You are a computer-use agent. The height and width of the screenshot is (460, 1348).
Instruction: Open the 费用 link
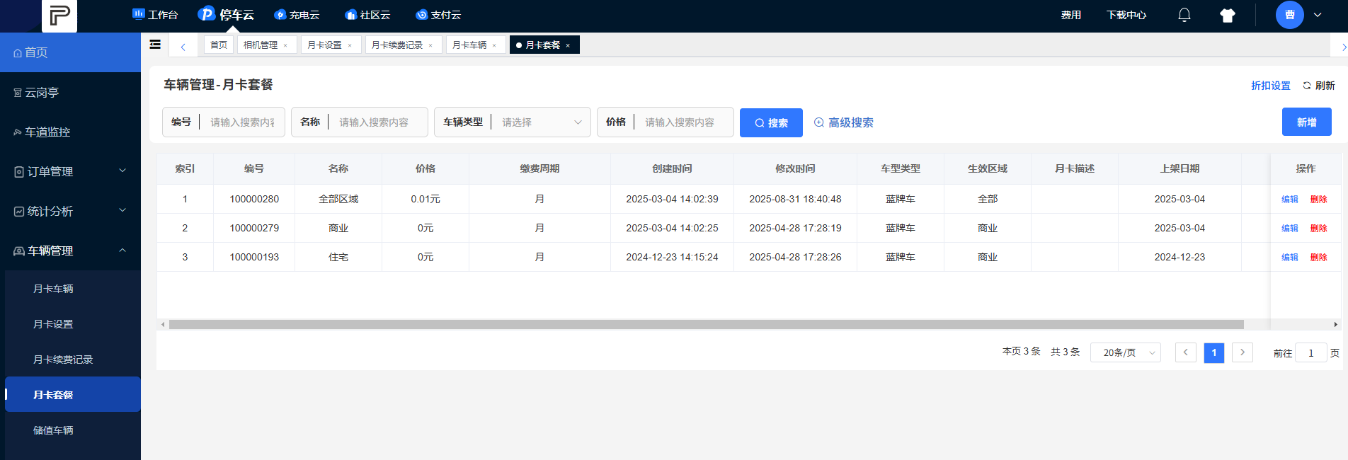click(x=1070, y=15)
